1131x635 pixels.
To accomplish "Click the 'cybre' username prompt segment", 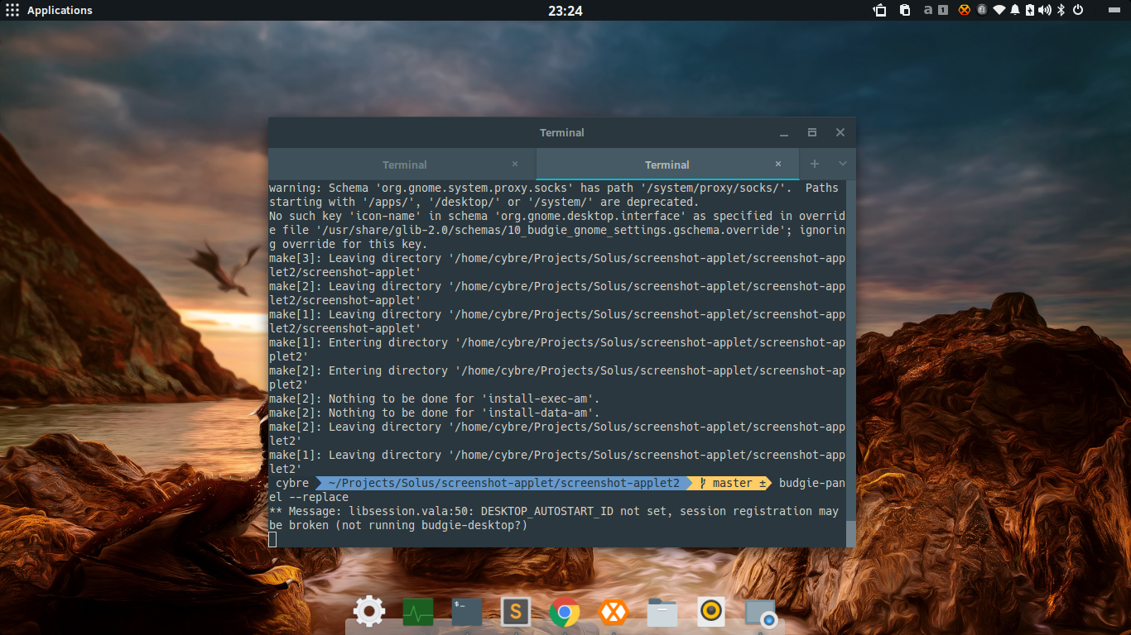I will (x=292, y=483).
